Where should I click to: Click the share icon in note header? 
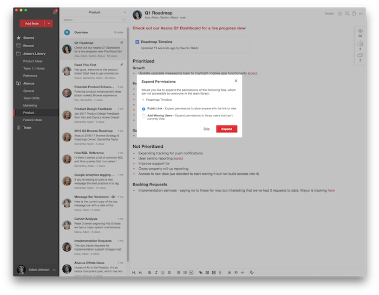tap(354, 14)
